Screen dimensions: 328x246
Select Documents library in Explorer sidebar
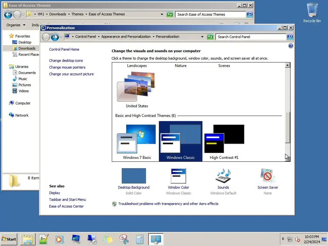24,73
